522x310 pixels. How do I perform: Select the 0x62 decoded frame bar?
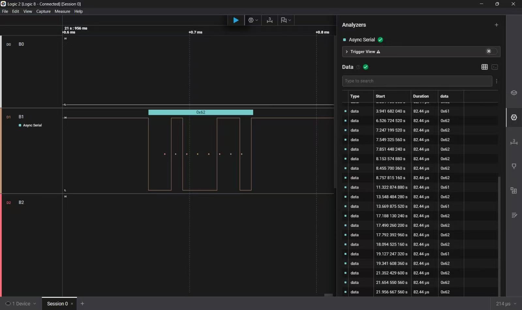pos(201,112)
